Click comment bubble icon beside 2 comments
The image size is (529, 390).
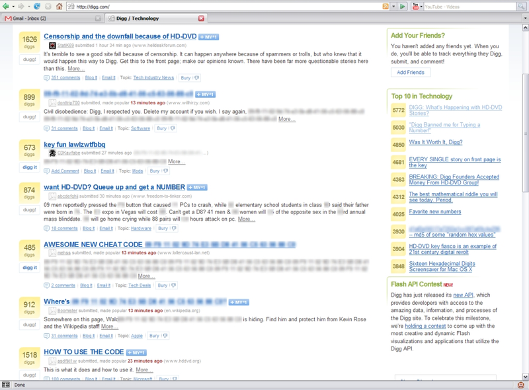46,286
